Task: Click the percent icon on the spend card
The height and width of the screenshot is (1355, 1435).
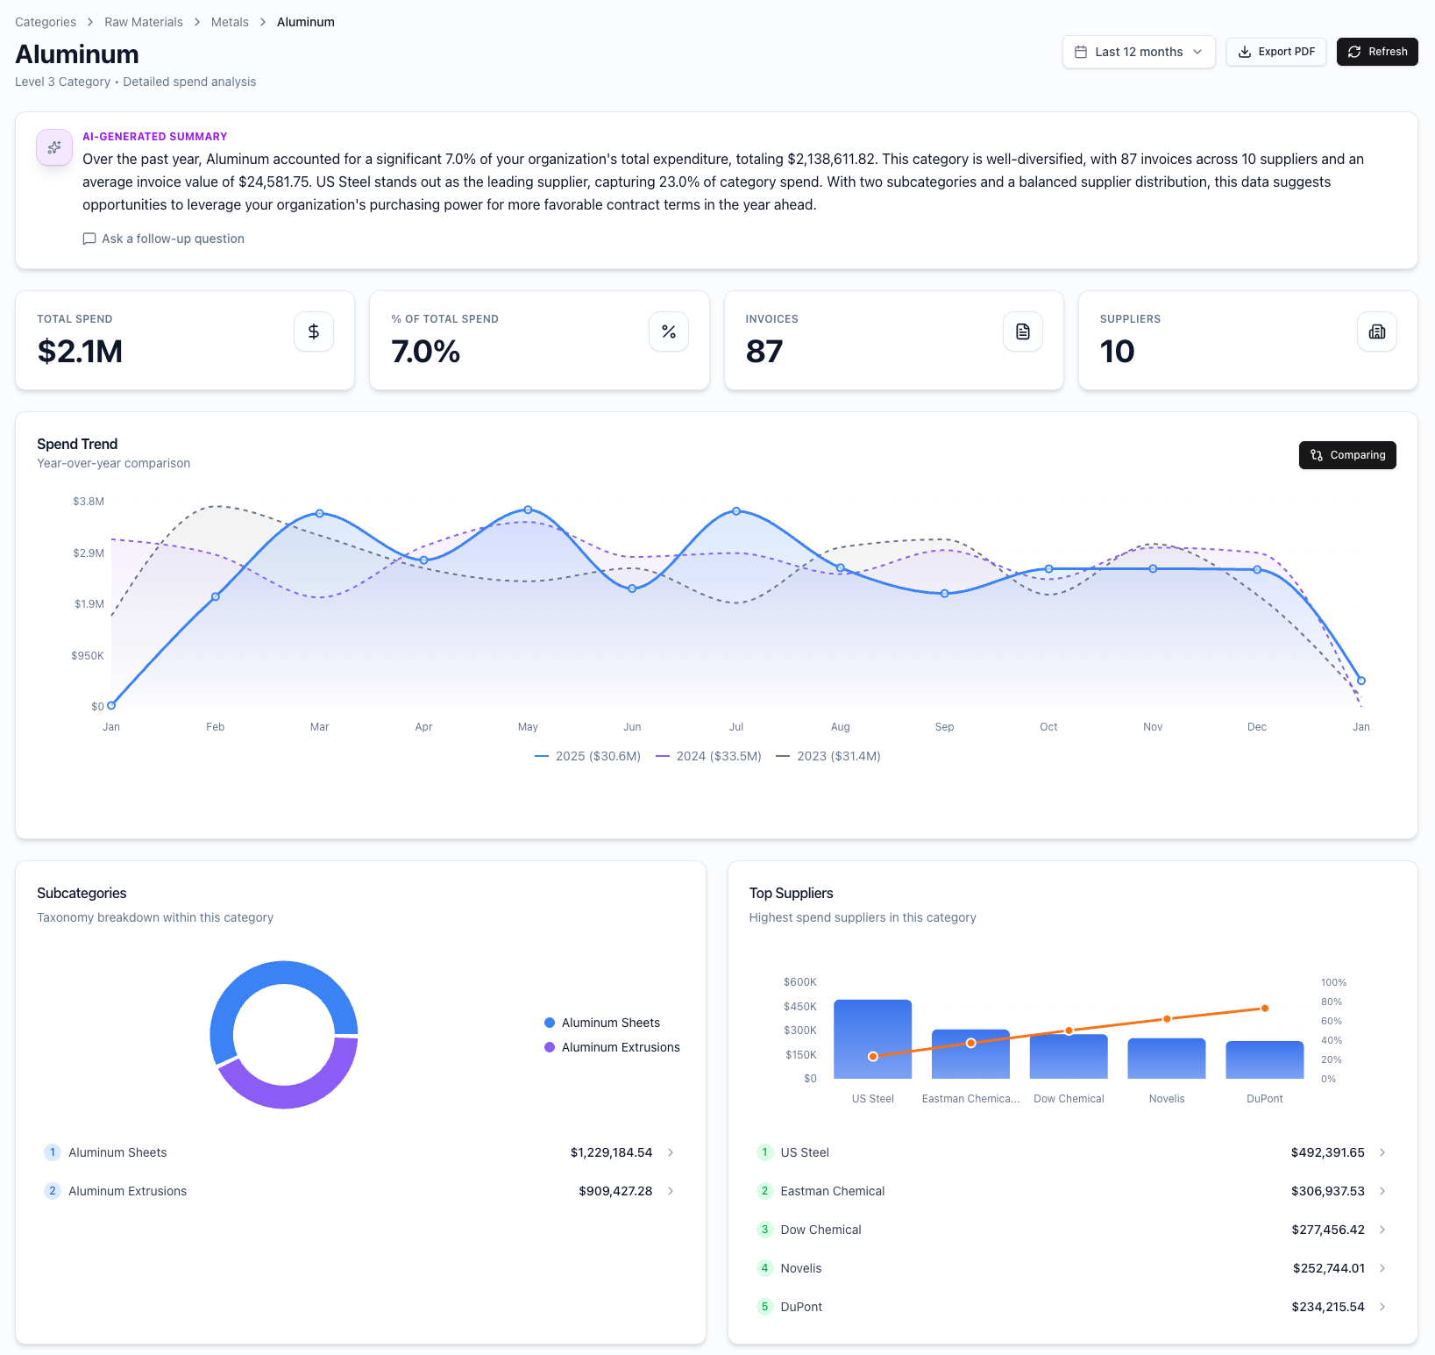Action: point(668,332)
